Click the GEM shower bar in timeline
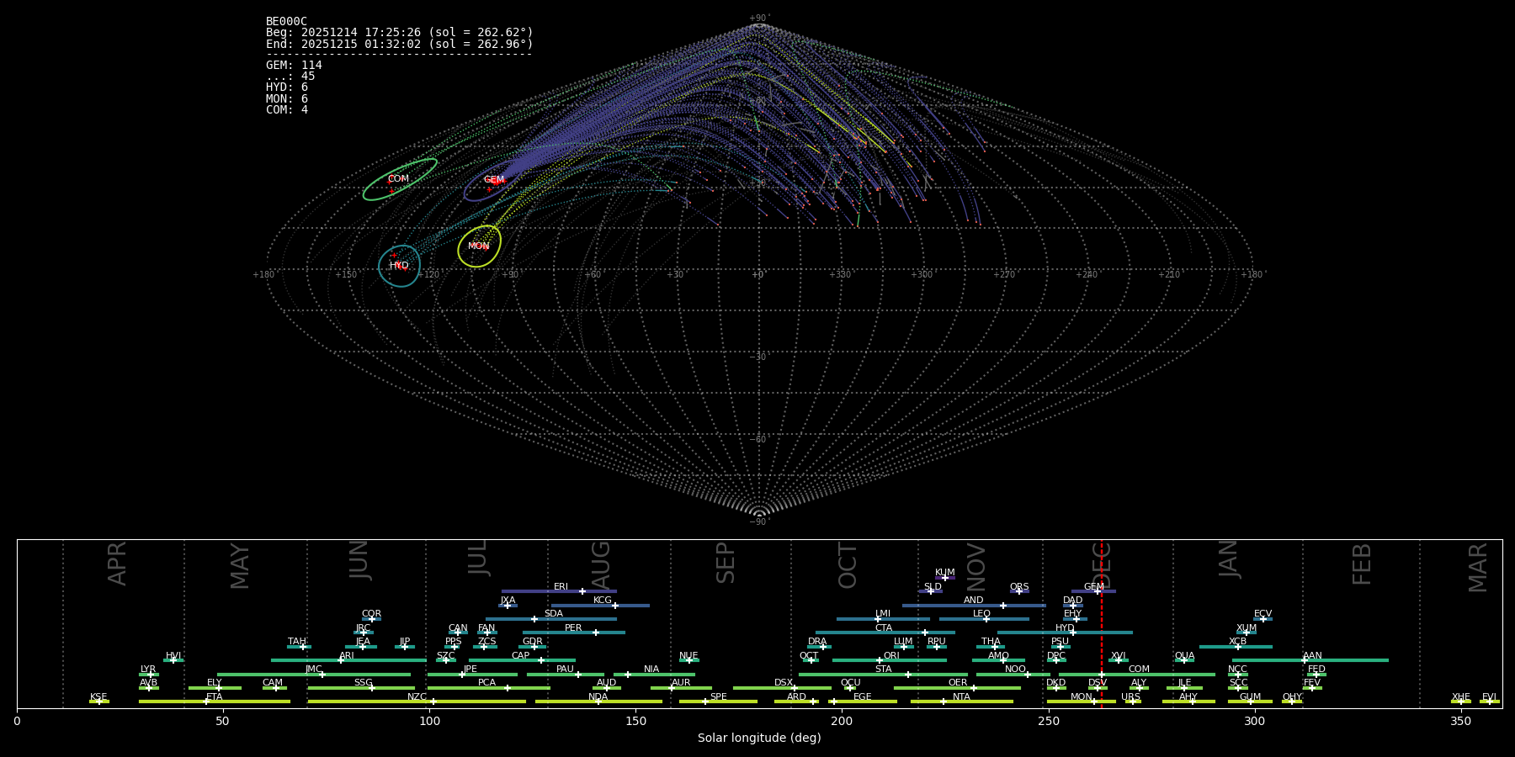 click(1093, 591)
